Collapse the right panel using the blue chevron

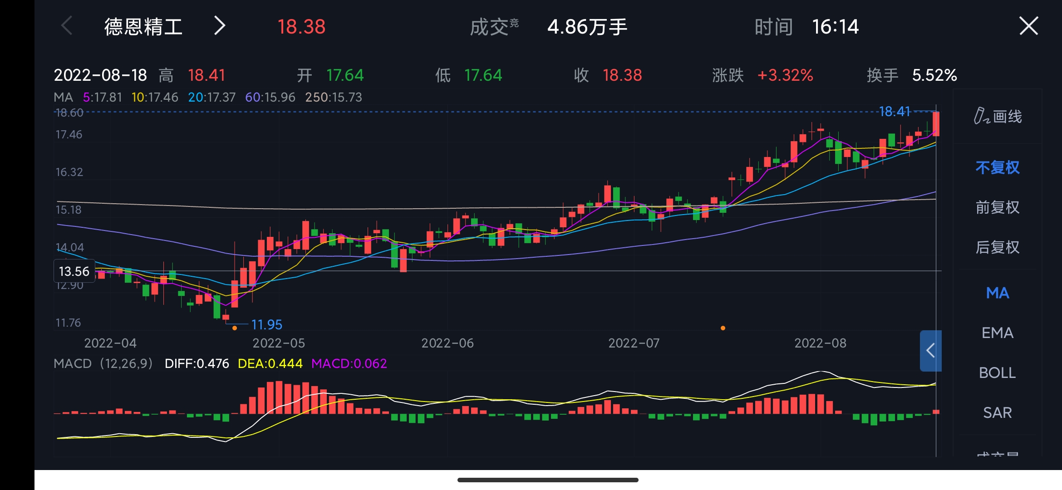tap(930, 351)
